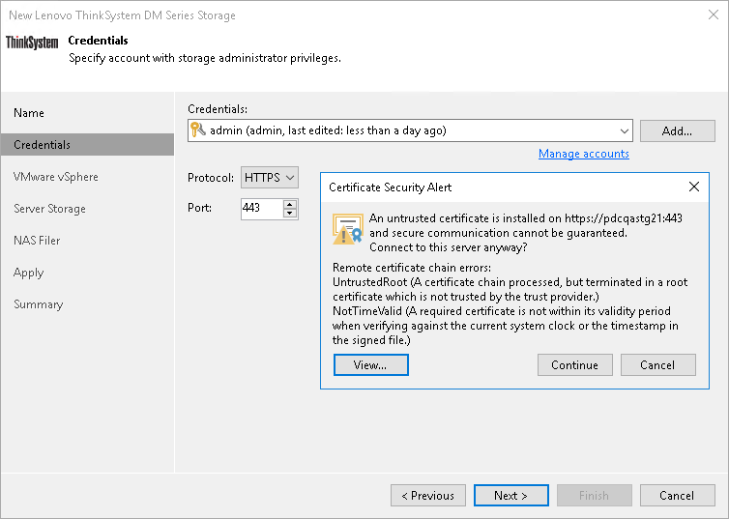Click Cancel at the wizard bottom

pyautogui.click(x=678, y=495)
